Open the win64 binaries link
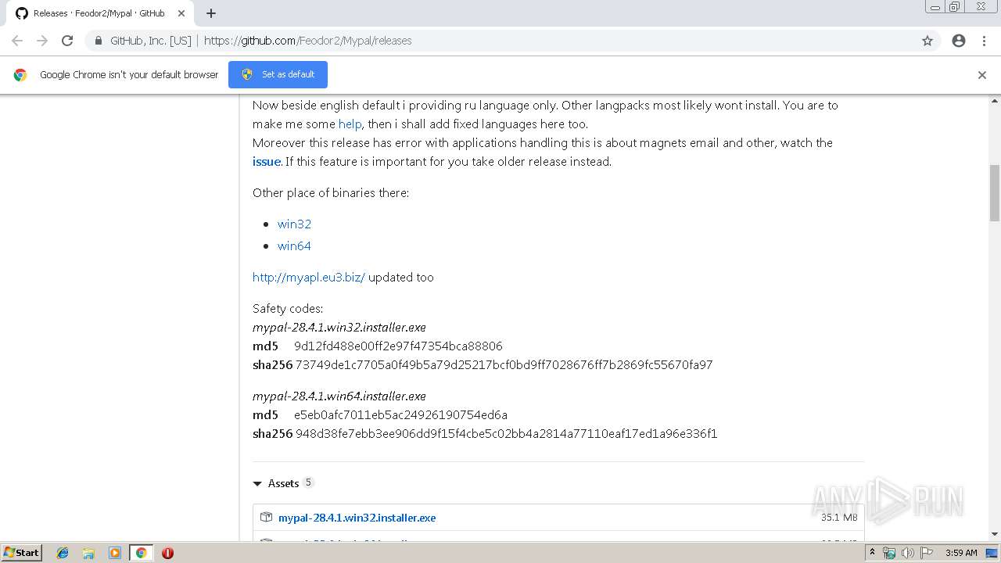Viewport: 1001px width, 563px height. 294,246
